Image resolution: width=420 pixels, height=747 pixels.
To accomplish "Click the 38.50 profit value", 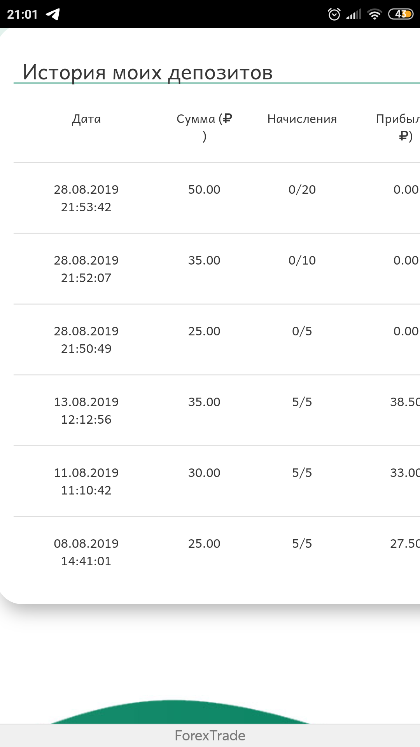I will 405,402.
